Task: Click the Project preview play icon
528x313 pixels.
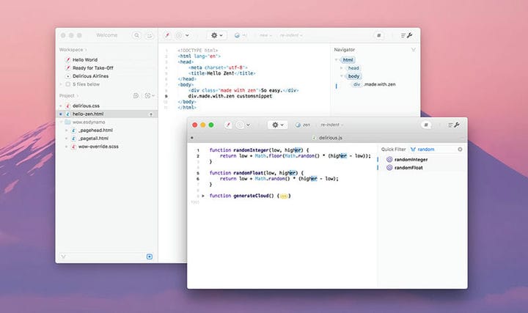Action: point(136,96)
